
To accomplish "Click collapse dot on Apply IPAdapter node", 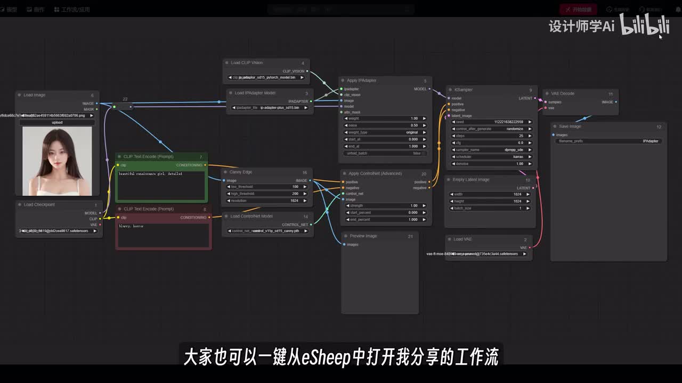I will pos(343,81).
